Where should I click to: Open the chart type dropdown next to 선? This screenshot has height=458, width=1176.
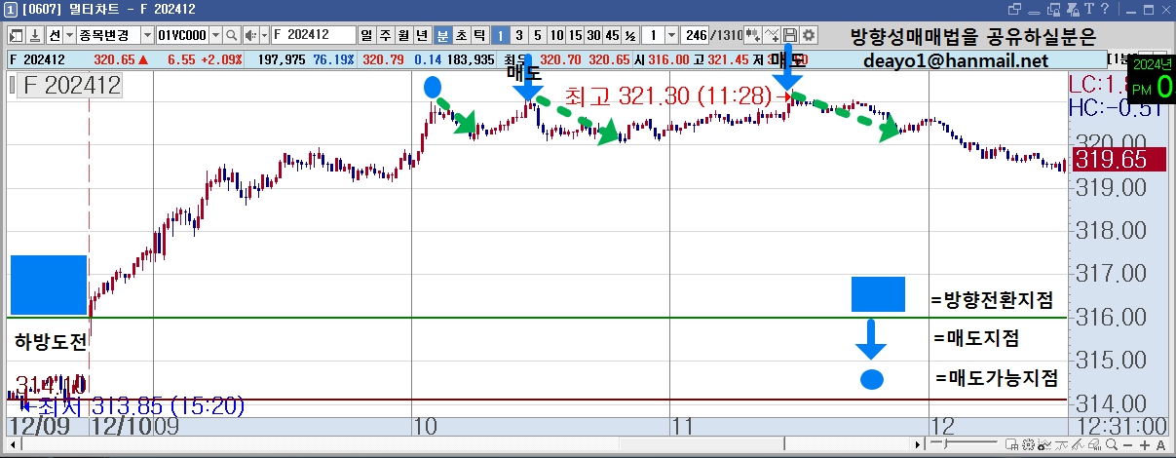coord(69,35)
